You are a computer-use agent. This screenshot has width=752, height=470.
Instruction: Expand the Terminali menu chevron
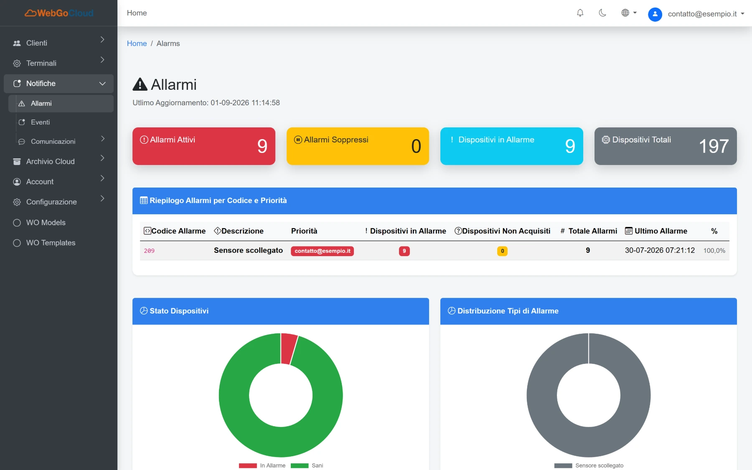point(102,60)
